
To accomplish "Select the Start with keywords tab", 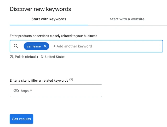I will tap(49, 19).
